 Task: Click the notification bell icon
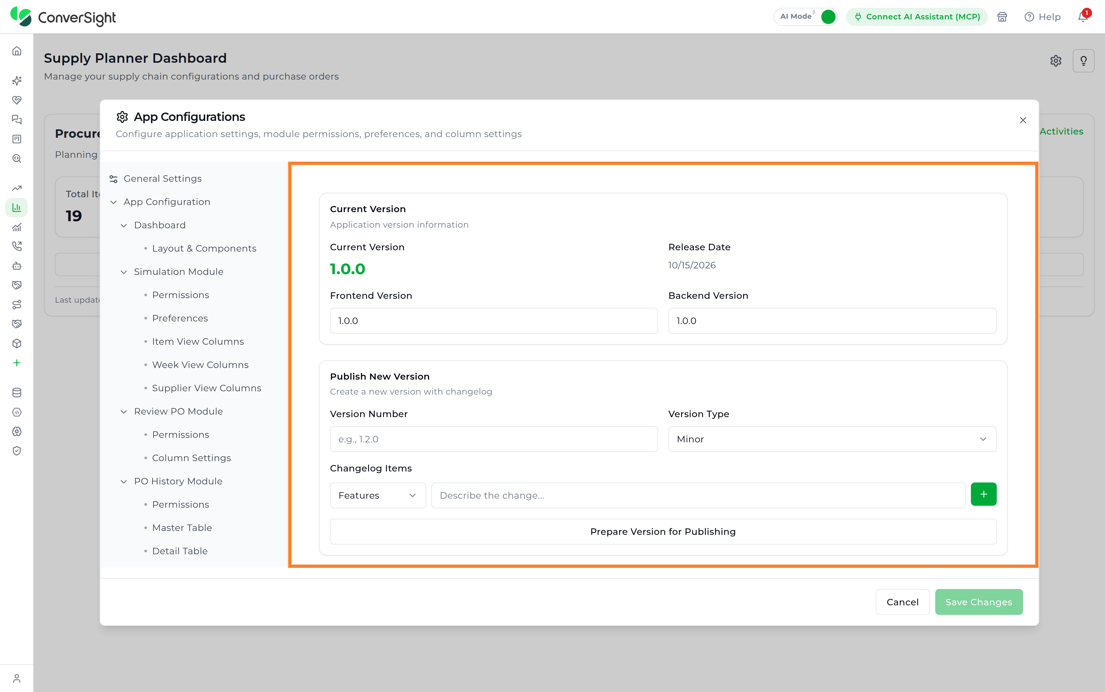pos(1083,16)
